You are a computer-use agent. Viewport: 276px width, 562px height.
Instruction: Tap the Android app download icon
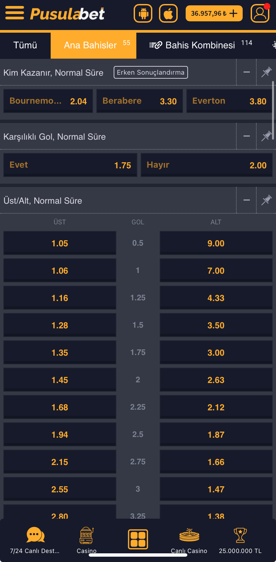click(143, 13)
